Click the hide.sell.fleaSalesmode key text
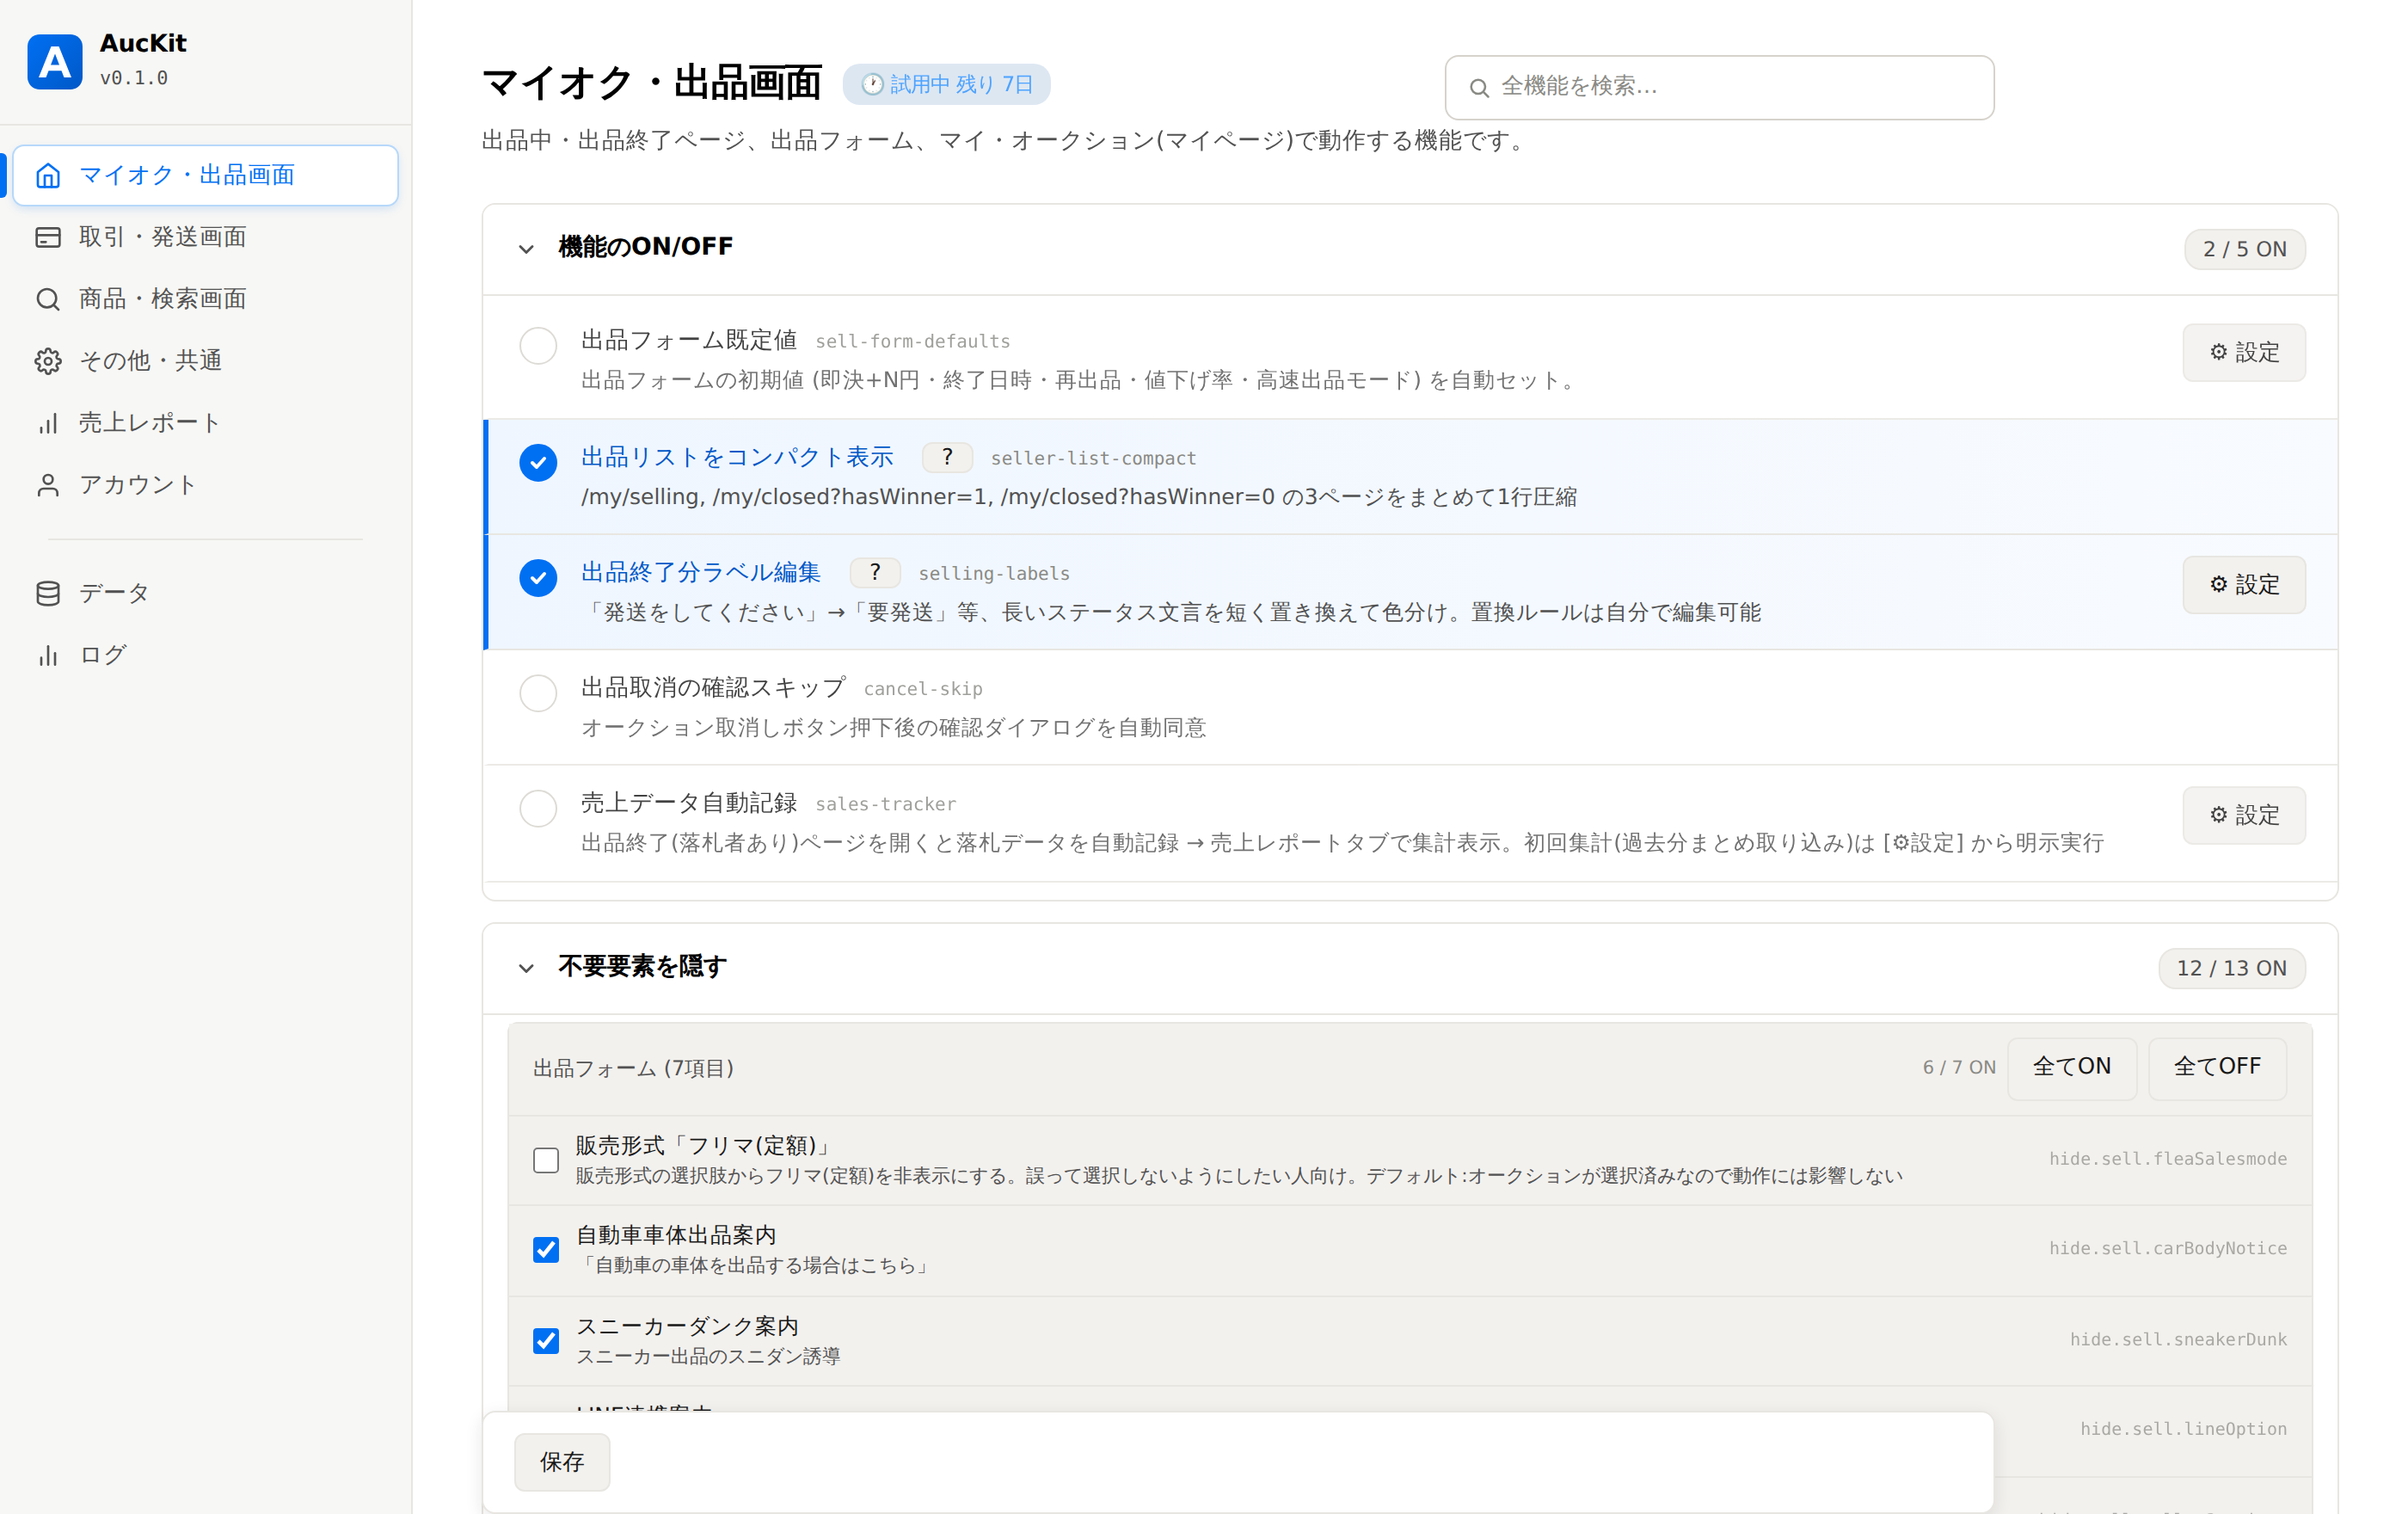This screenshot has height=1514, width=2408. [2168, 1159]
